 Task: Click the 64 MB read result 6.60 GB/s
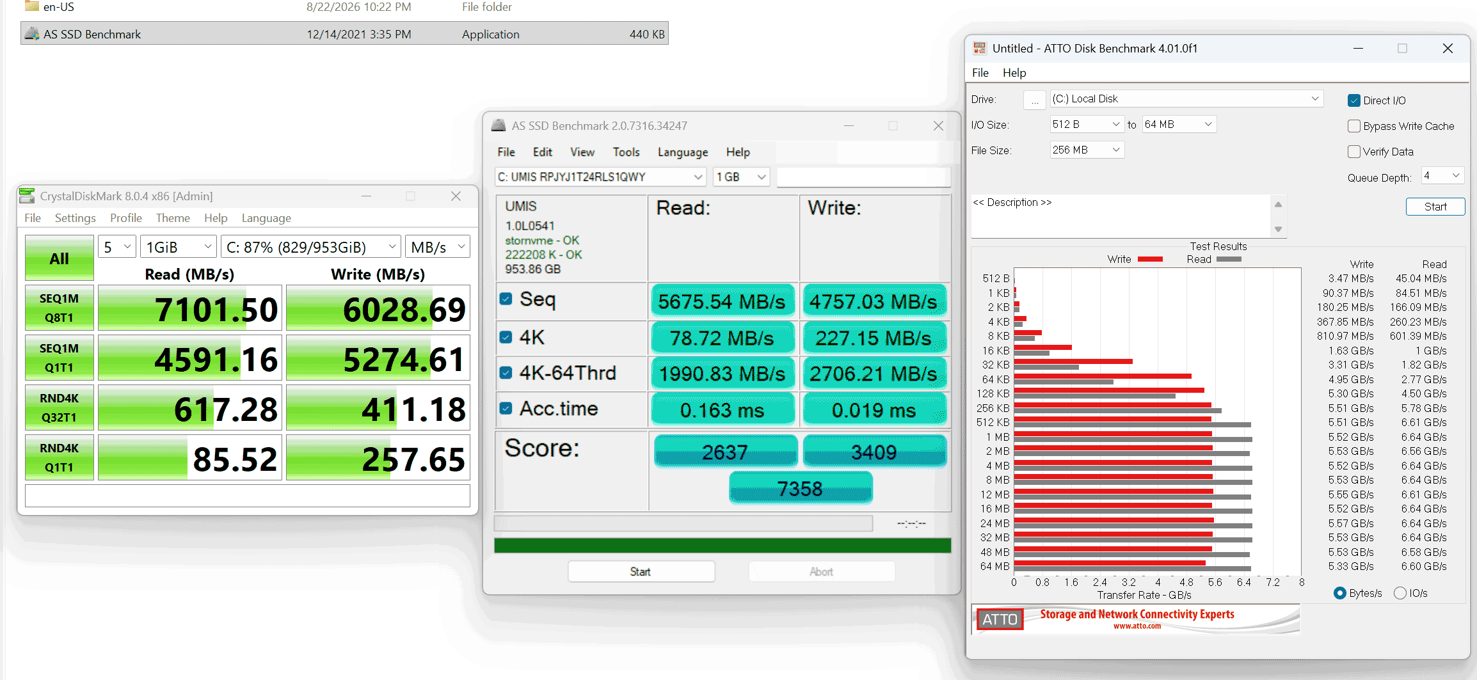[x=1424, y=566]
